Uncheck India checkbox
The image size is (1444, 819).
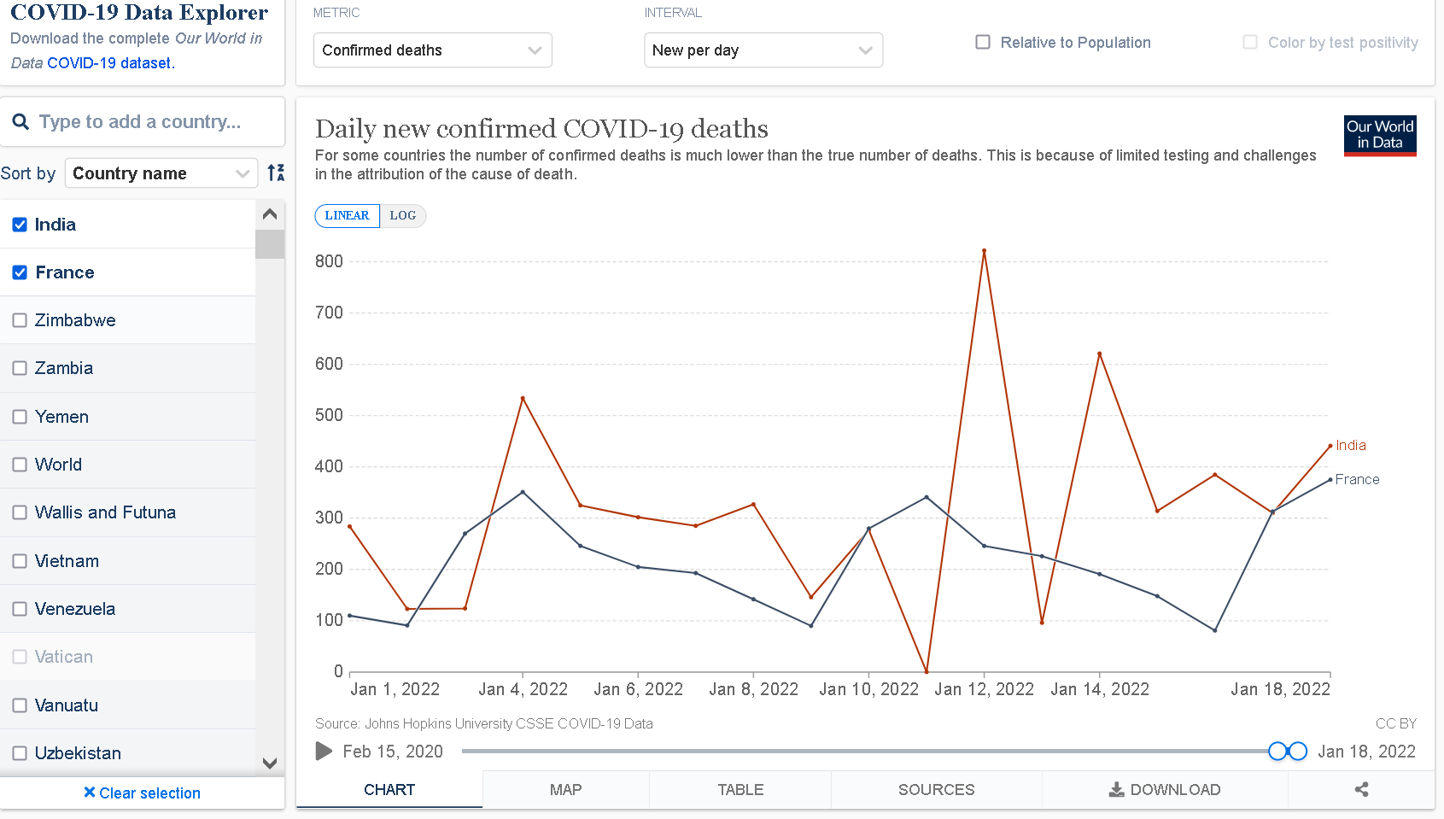tap(20, 225)
